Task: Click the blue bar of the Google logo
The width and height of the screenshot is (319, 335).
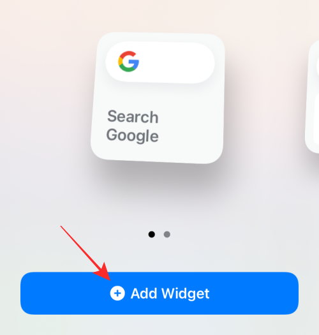Action: (133, 62)
